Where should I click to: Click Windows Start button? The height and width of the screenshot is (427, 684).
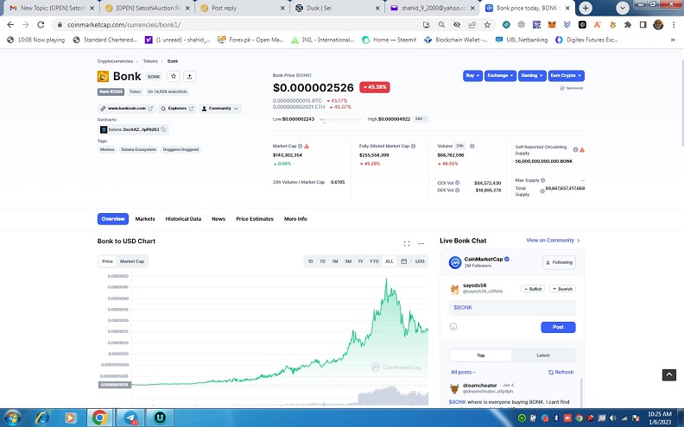12,418
